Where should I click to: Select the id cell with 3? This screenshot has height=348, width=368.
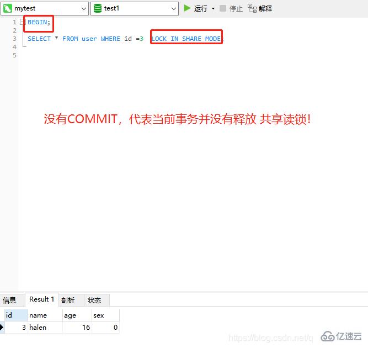tap(16, 327)
